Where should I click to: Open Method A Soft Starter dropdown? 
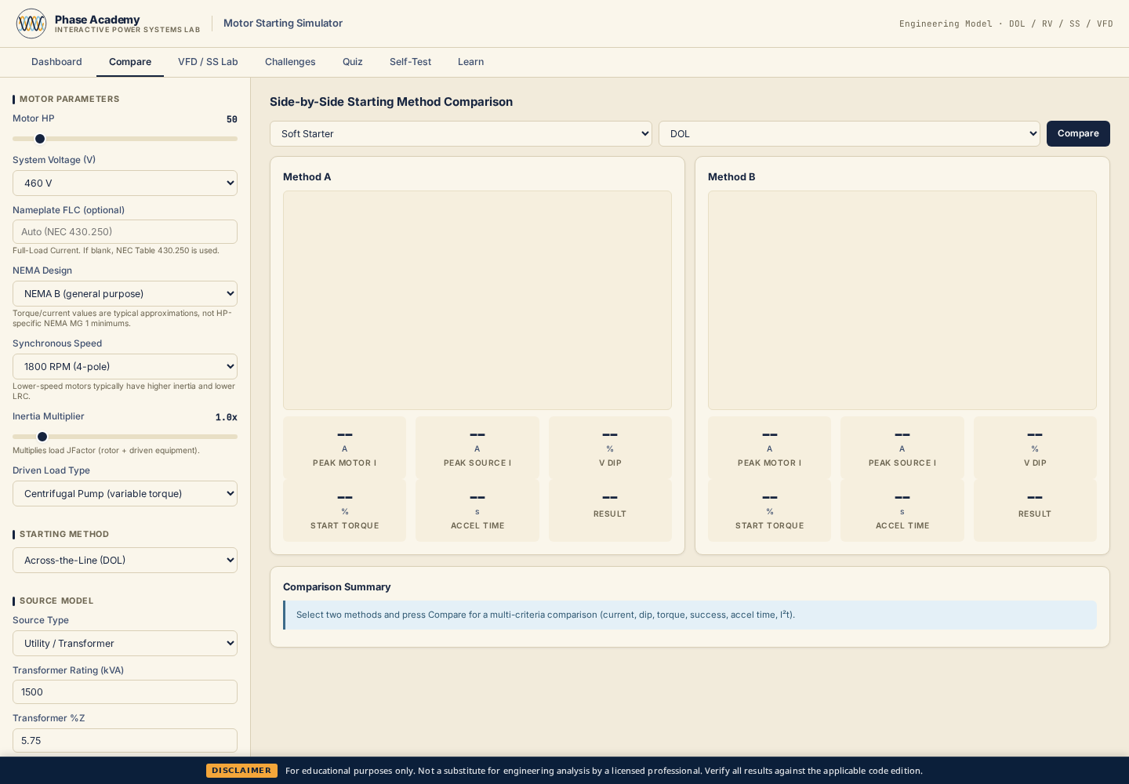point(461,134)
